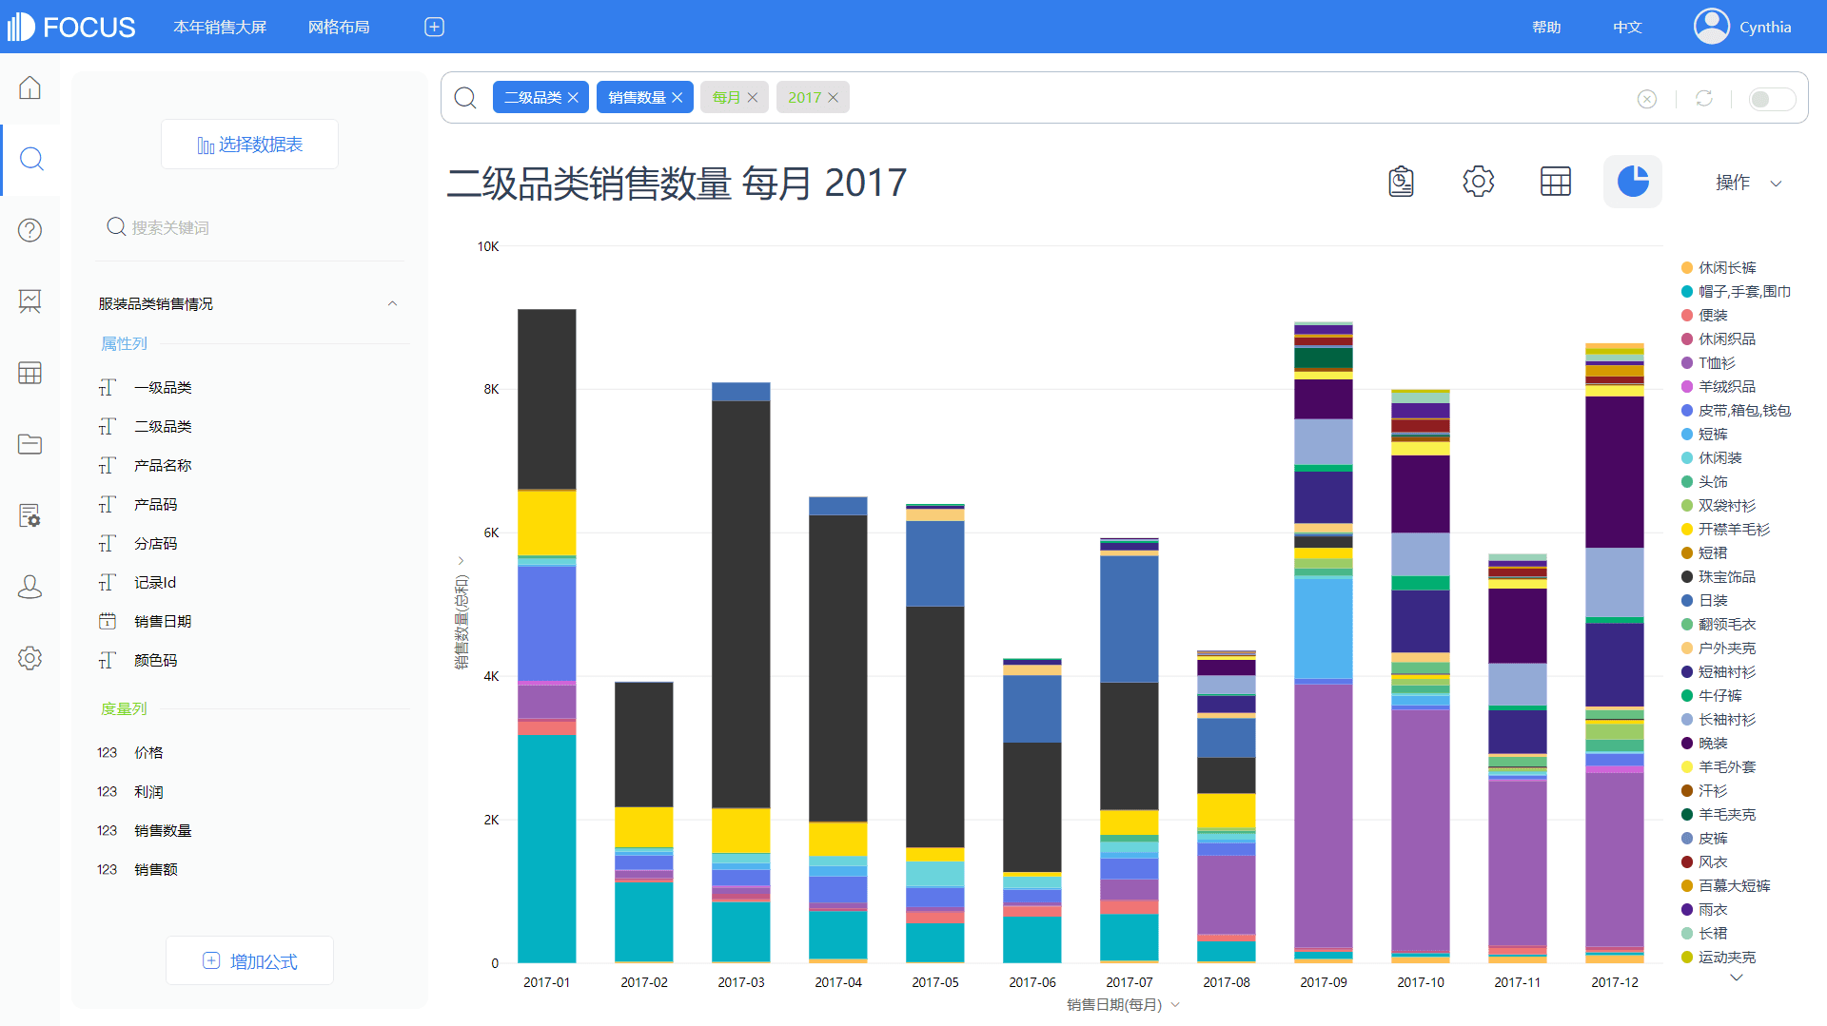This screenshot has width=1827, height=1026.
Task: Open the 操作 dropdown menu
Action: pos(1748,183)
